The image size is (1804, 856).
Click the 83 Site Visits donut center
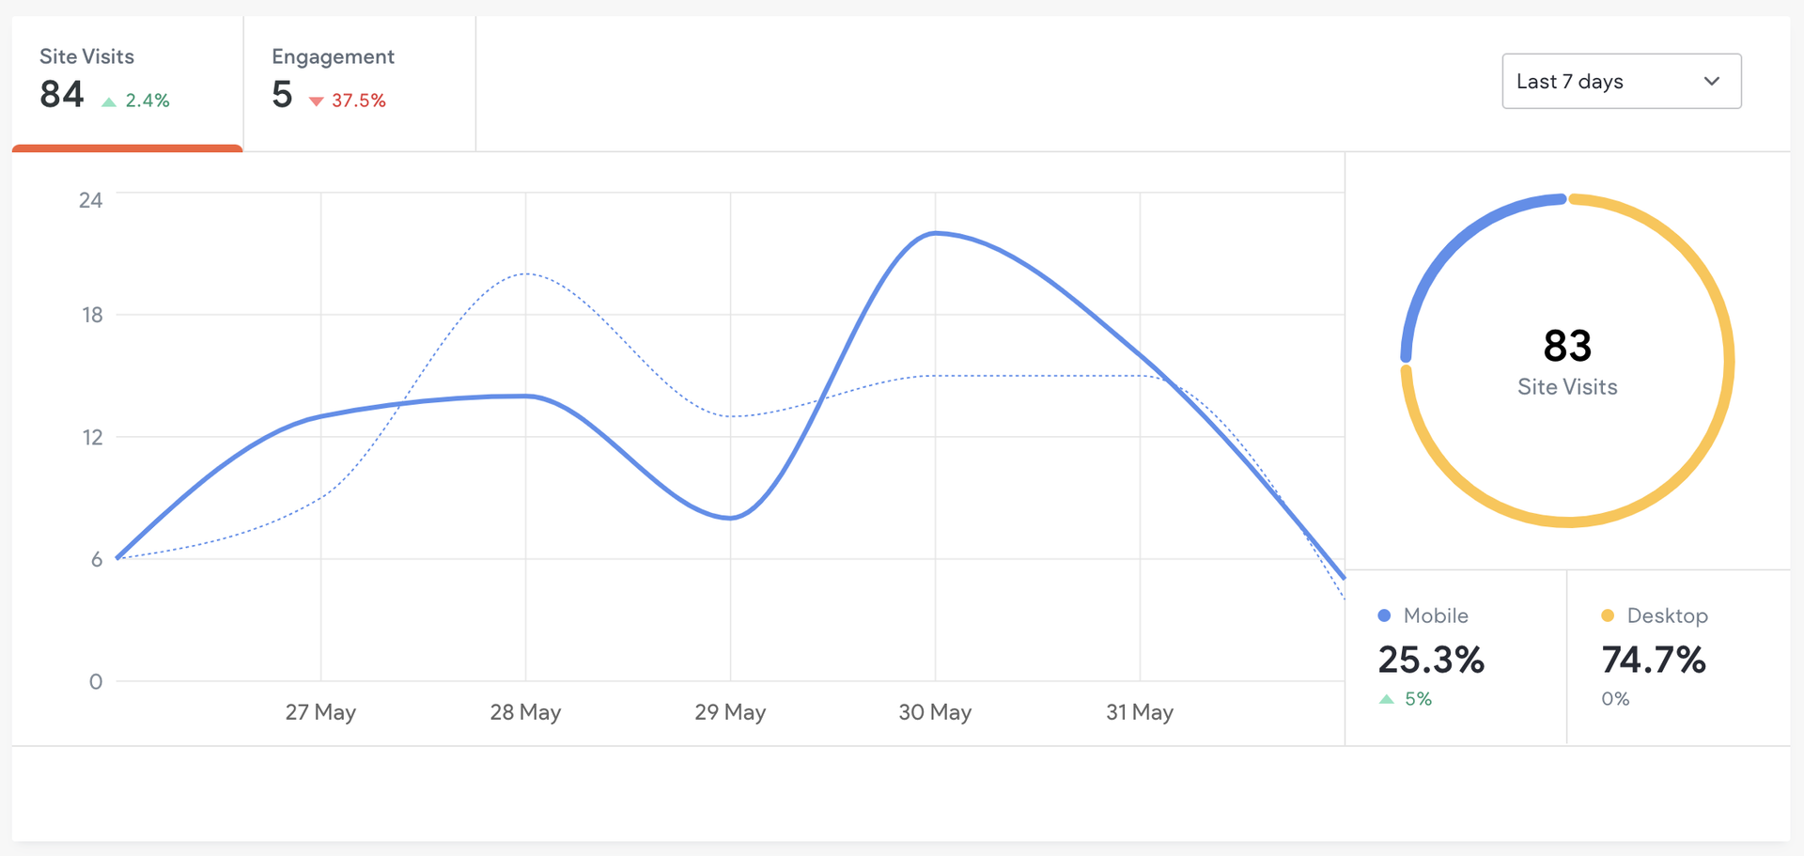(1567, 361)
